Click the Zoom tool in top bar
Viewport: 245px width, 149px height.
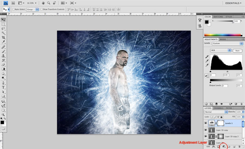tap(49, 3)
